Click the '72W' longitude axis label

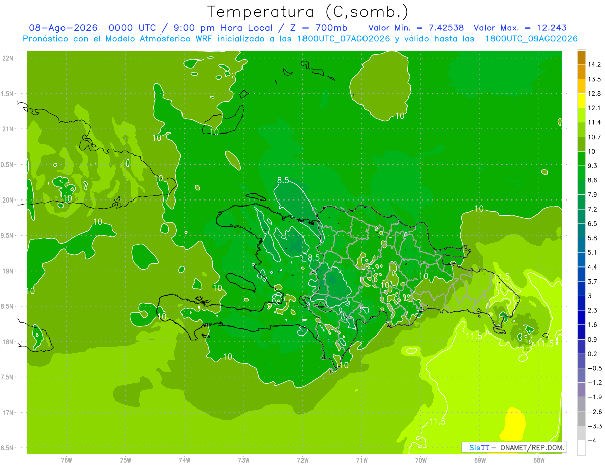click(x=302, y=460)
